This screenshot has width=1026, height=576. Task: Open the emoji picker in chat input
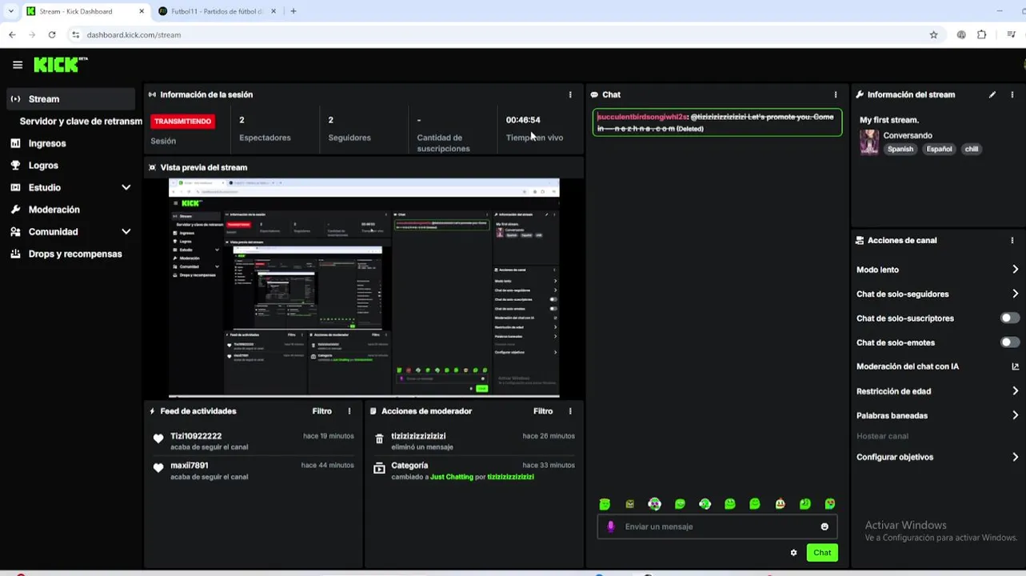tap(824, 526)
